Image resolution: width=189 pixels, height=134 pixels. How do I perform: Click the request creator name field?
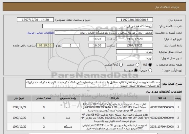[x=104, y=33]
